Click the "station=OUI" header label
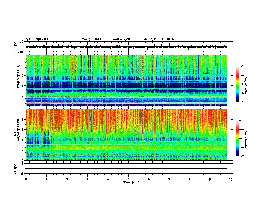The width and height of the screenshot is (260, 201). click(121, 39)
